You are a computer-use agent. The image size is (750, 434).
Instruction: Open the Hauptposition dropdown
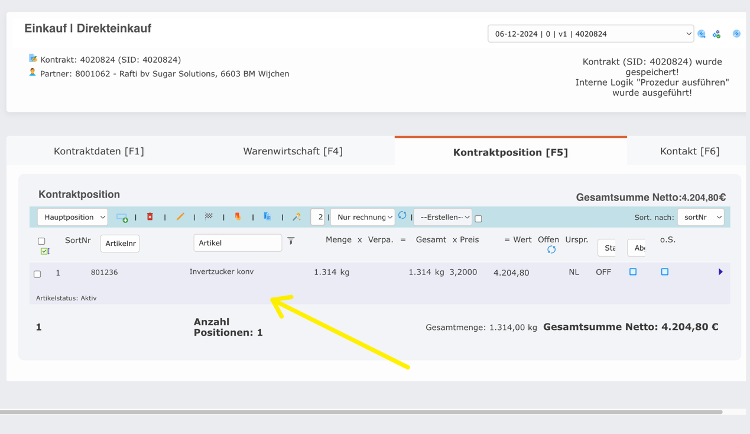[72, 217]
